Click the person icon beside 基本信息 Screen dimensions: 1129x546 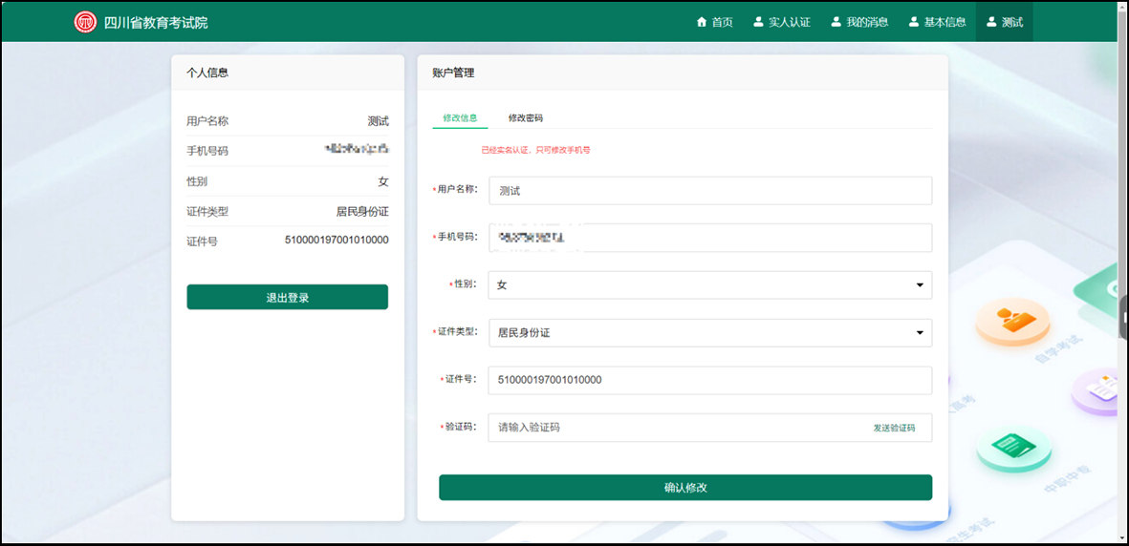click(914, 22)
